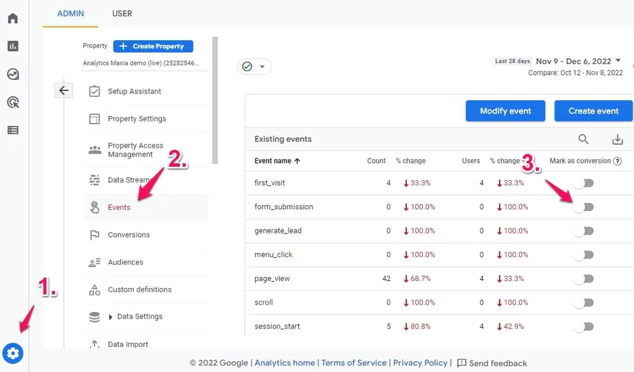Open the Analytics Mania demo property selector
The height and width of the screenshot is (372, 634).
(x=145, y=63)
